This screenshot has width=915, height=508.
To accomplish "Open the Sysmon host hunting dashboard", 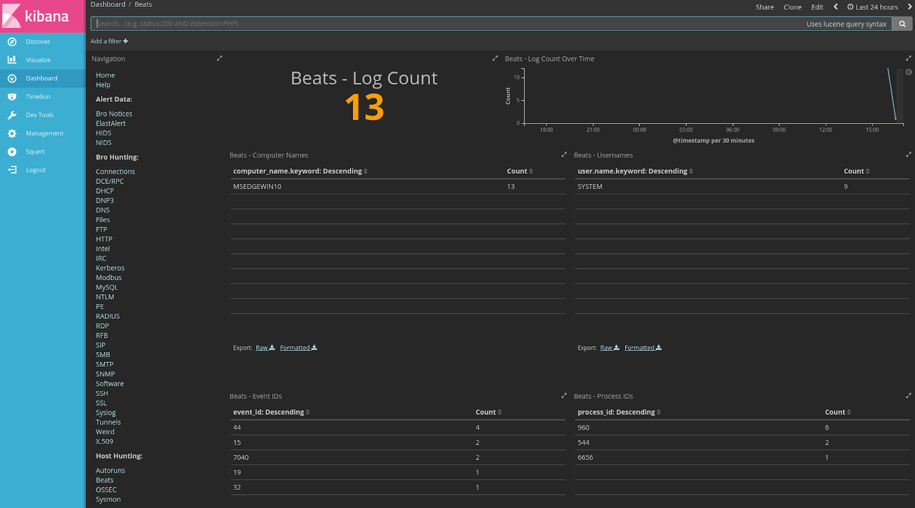I will pyautogui.click(x=108, y=499).
